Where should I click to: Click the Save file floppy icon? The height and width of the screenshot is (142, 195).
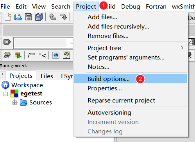pyautogui.click(x=29, y=17)
